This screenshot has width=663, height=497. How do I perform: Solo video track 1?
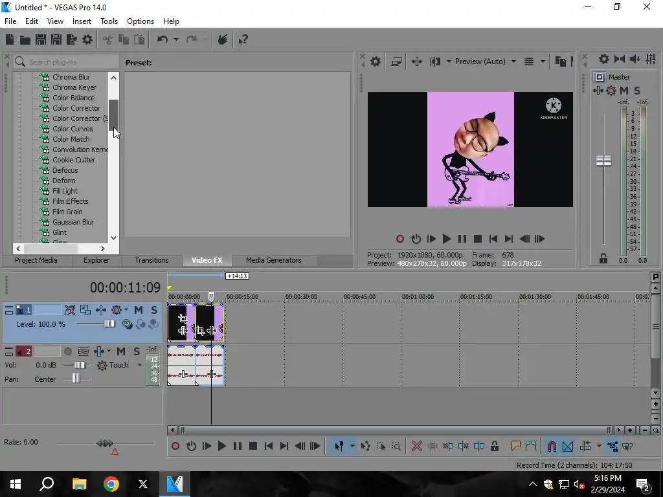point(154,310)
